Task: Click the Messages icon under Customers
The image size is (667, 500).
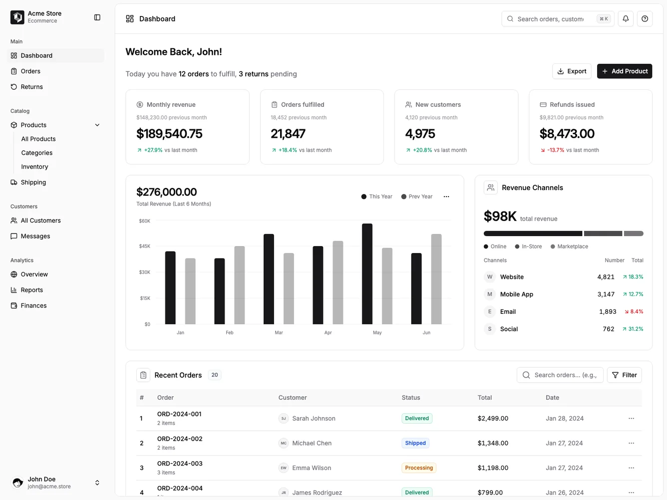Action: [x=14, y=236]
